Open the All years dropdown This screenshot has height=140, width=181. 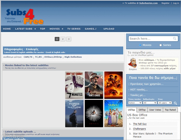[x=165, y=103]
